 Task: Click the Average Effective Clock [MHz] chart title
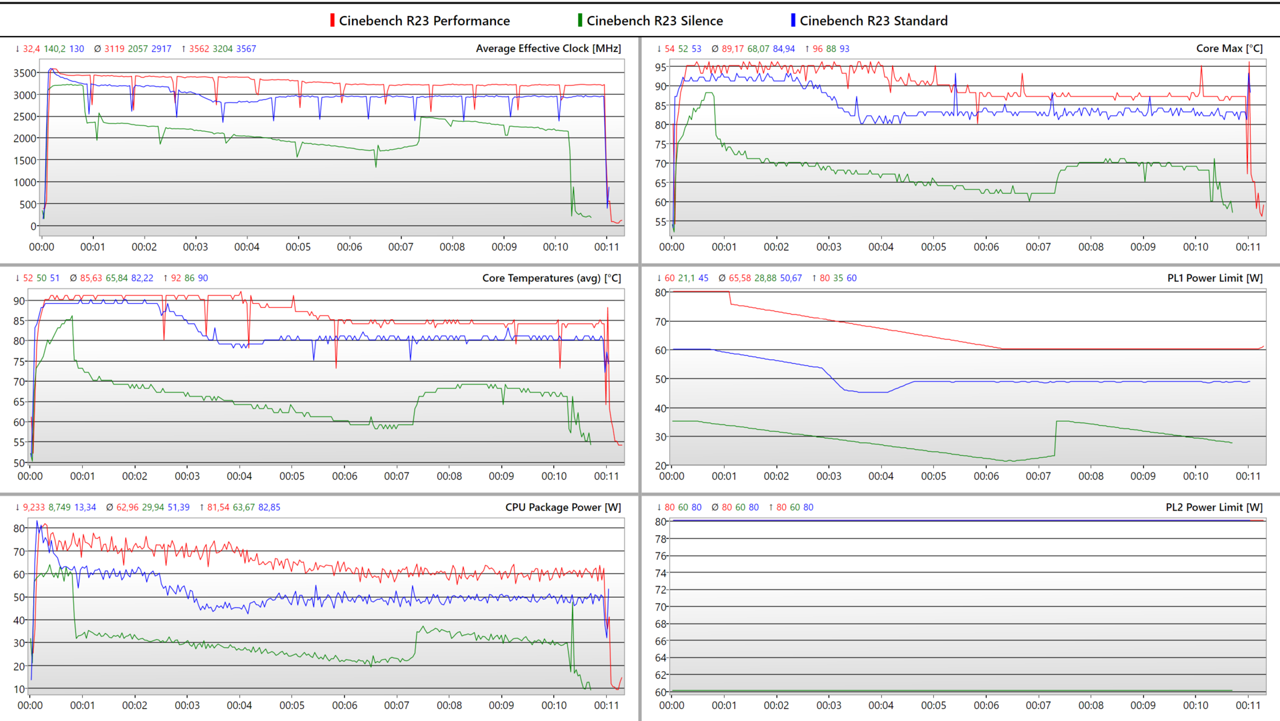(x=548, y=49)
